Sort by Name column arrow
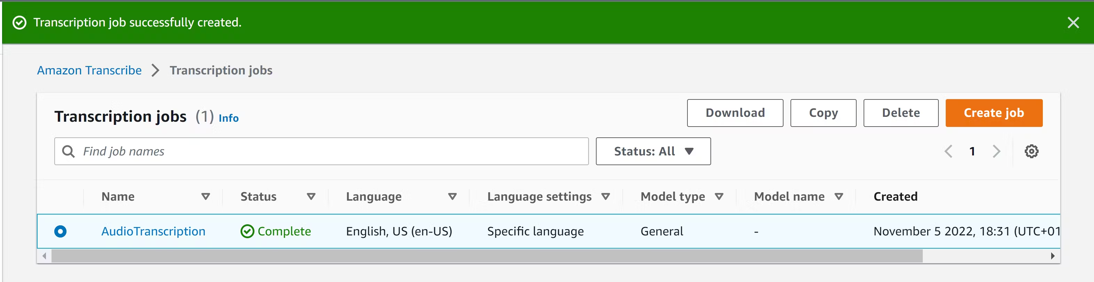The width and height of the screenshot is (1094, 282). pyautogui.click(x=206, y=197)
